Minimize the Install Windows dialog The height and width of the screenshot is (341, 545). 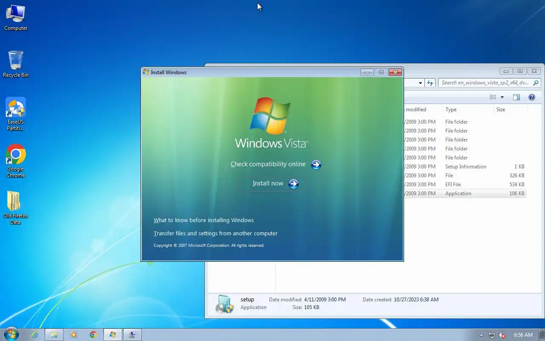[367, 72]
